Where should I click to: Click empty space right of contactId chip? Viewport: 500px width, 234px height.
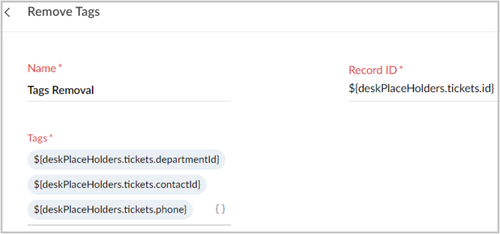pyautogui.click(x=219, y=185)
